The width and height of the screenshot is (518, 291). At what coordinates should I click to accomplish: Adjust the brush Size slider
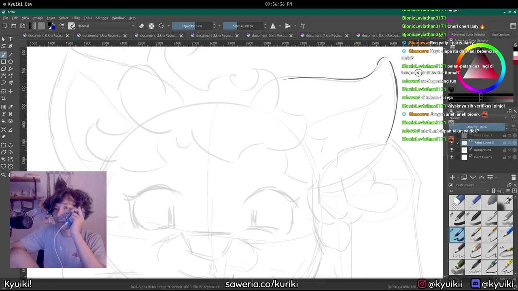tap(244, 26)
